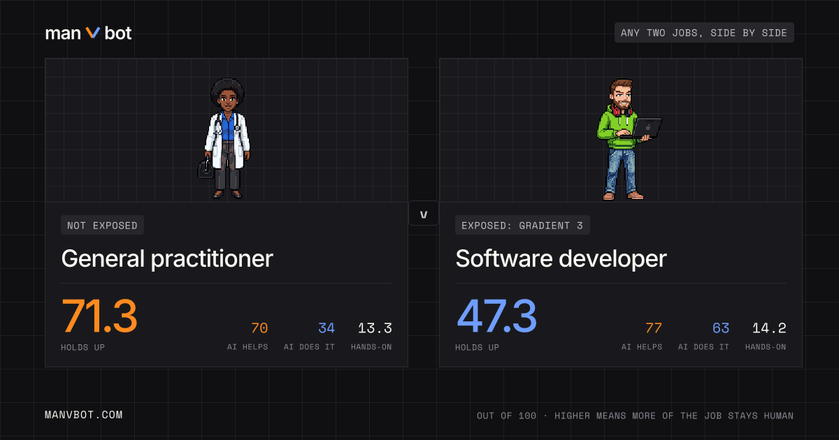This screenshot has width=839, height=440.
Task: Click Software developer's AI helps value 77
Action: [x=654, y=328]
